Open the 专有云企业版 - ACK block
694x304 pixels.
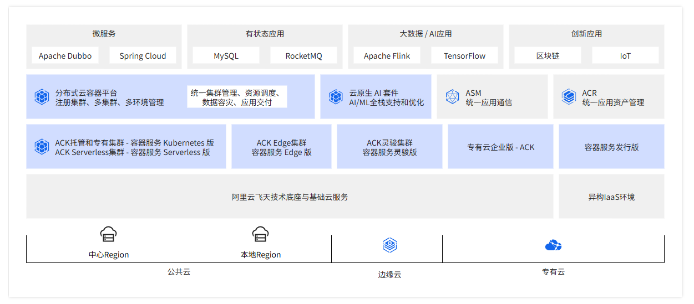pyautogui.click(x=500, y=147)
